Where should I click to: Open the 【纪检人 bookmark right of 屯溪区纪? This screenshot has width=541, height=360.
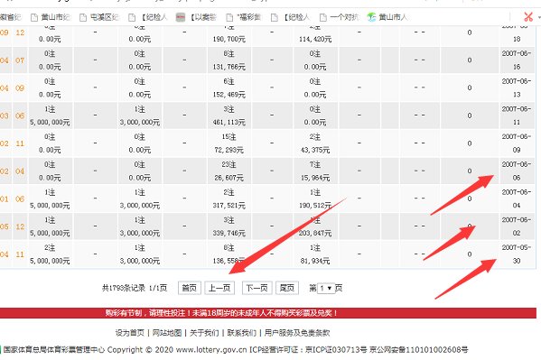click(x=148, y=17)
